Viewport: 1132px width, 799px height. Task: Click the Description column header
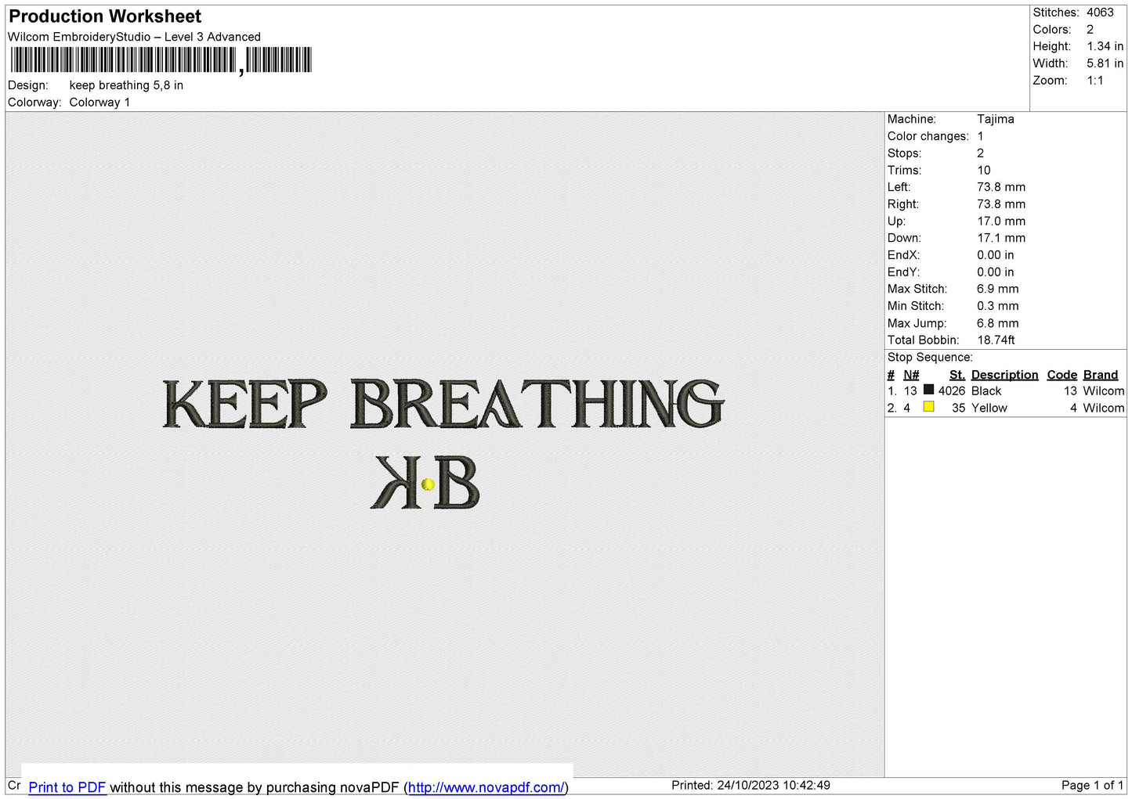tap(1004, 375)
